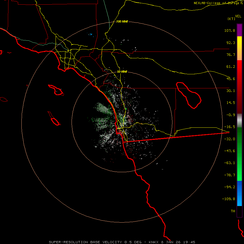This screenshot has height=244, width=244.
Task: Click the Super-Resolution Base Velocity caption
Action: tap(122, 242)
